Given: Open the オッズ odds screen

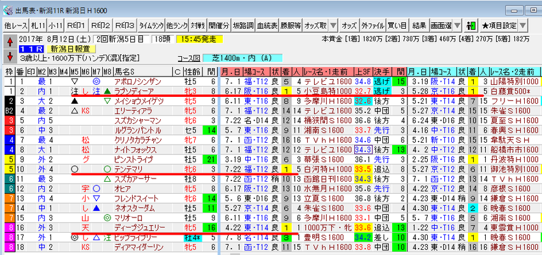Looking at the screenshot, I should 349,26.
